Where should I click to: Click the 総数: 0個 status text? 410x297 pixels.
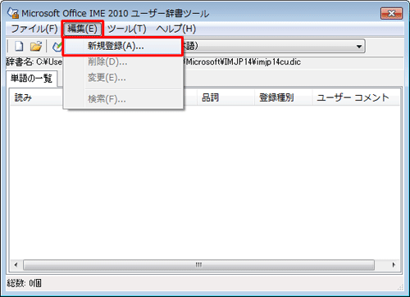(x=25, y=283)
